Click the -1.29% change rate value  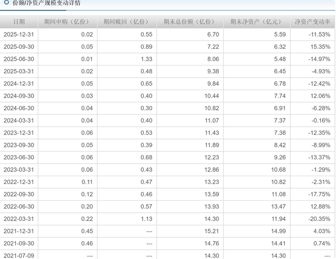click(x=321, y=170)
